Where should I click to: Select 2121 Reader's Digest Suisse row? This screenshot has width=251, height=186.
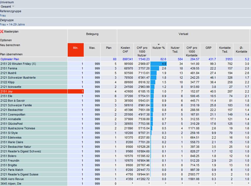(34, 175)
